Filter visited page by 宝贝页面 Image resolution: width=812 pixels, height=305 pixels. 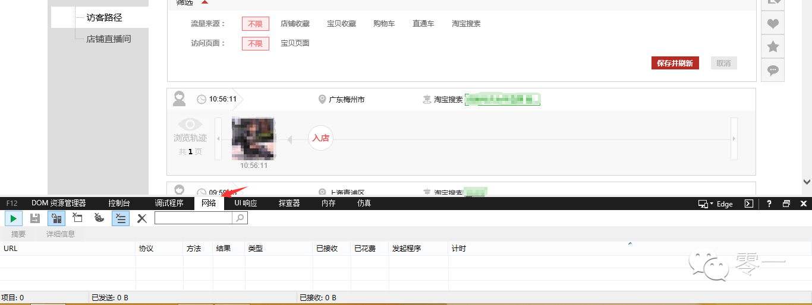[295, 43]
